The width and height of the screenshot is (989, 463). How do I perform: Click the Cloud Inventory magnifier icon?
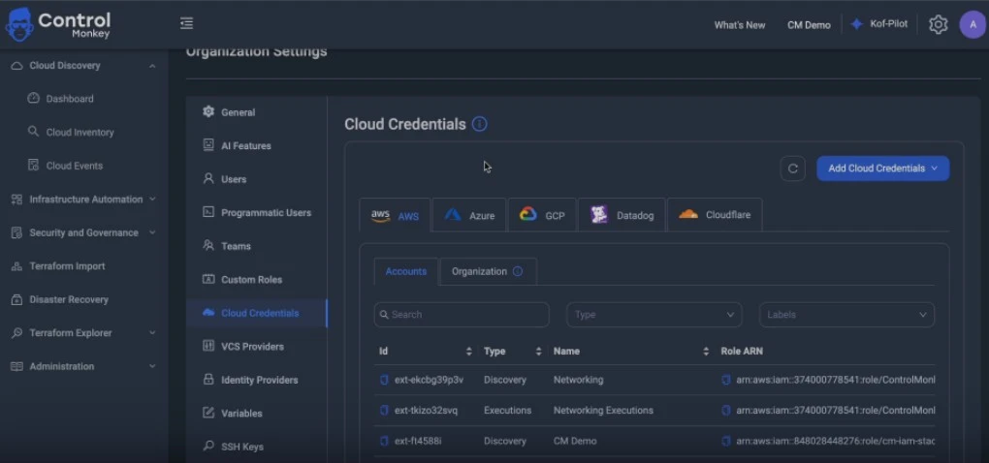pos(33,132)
